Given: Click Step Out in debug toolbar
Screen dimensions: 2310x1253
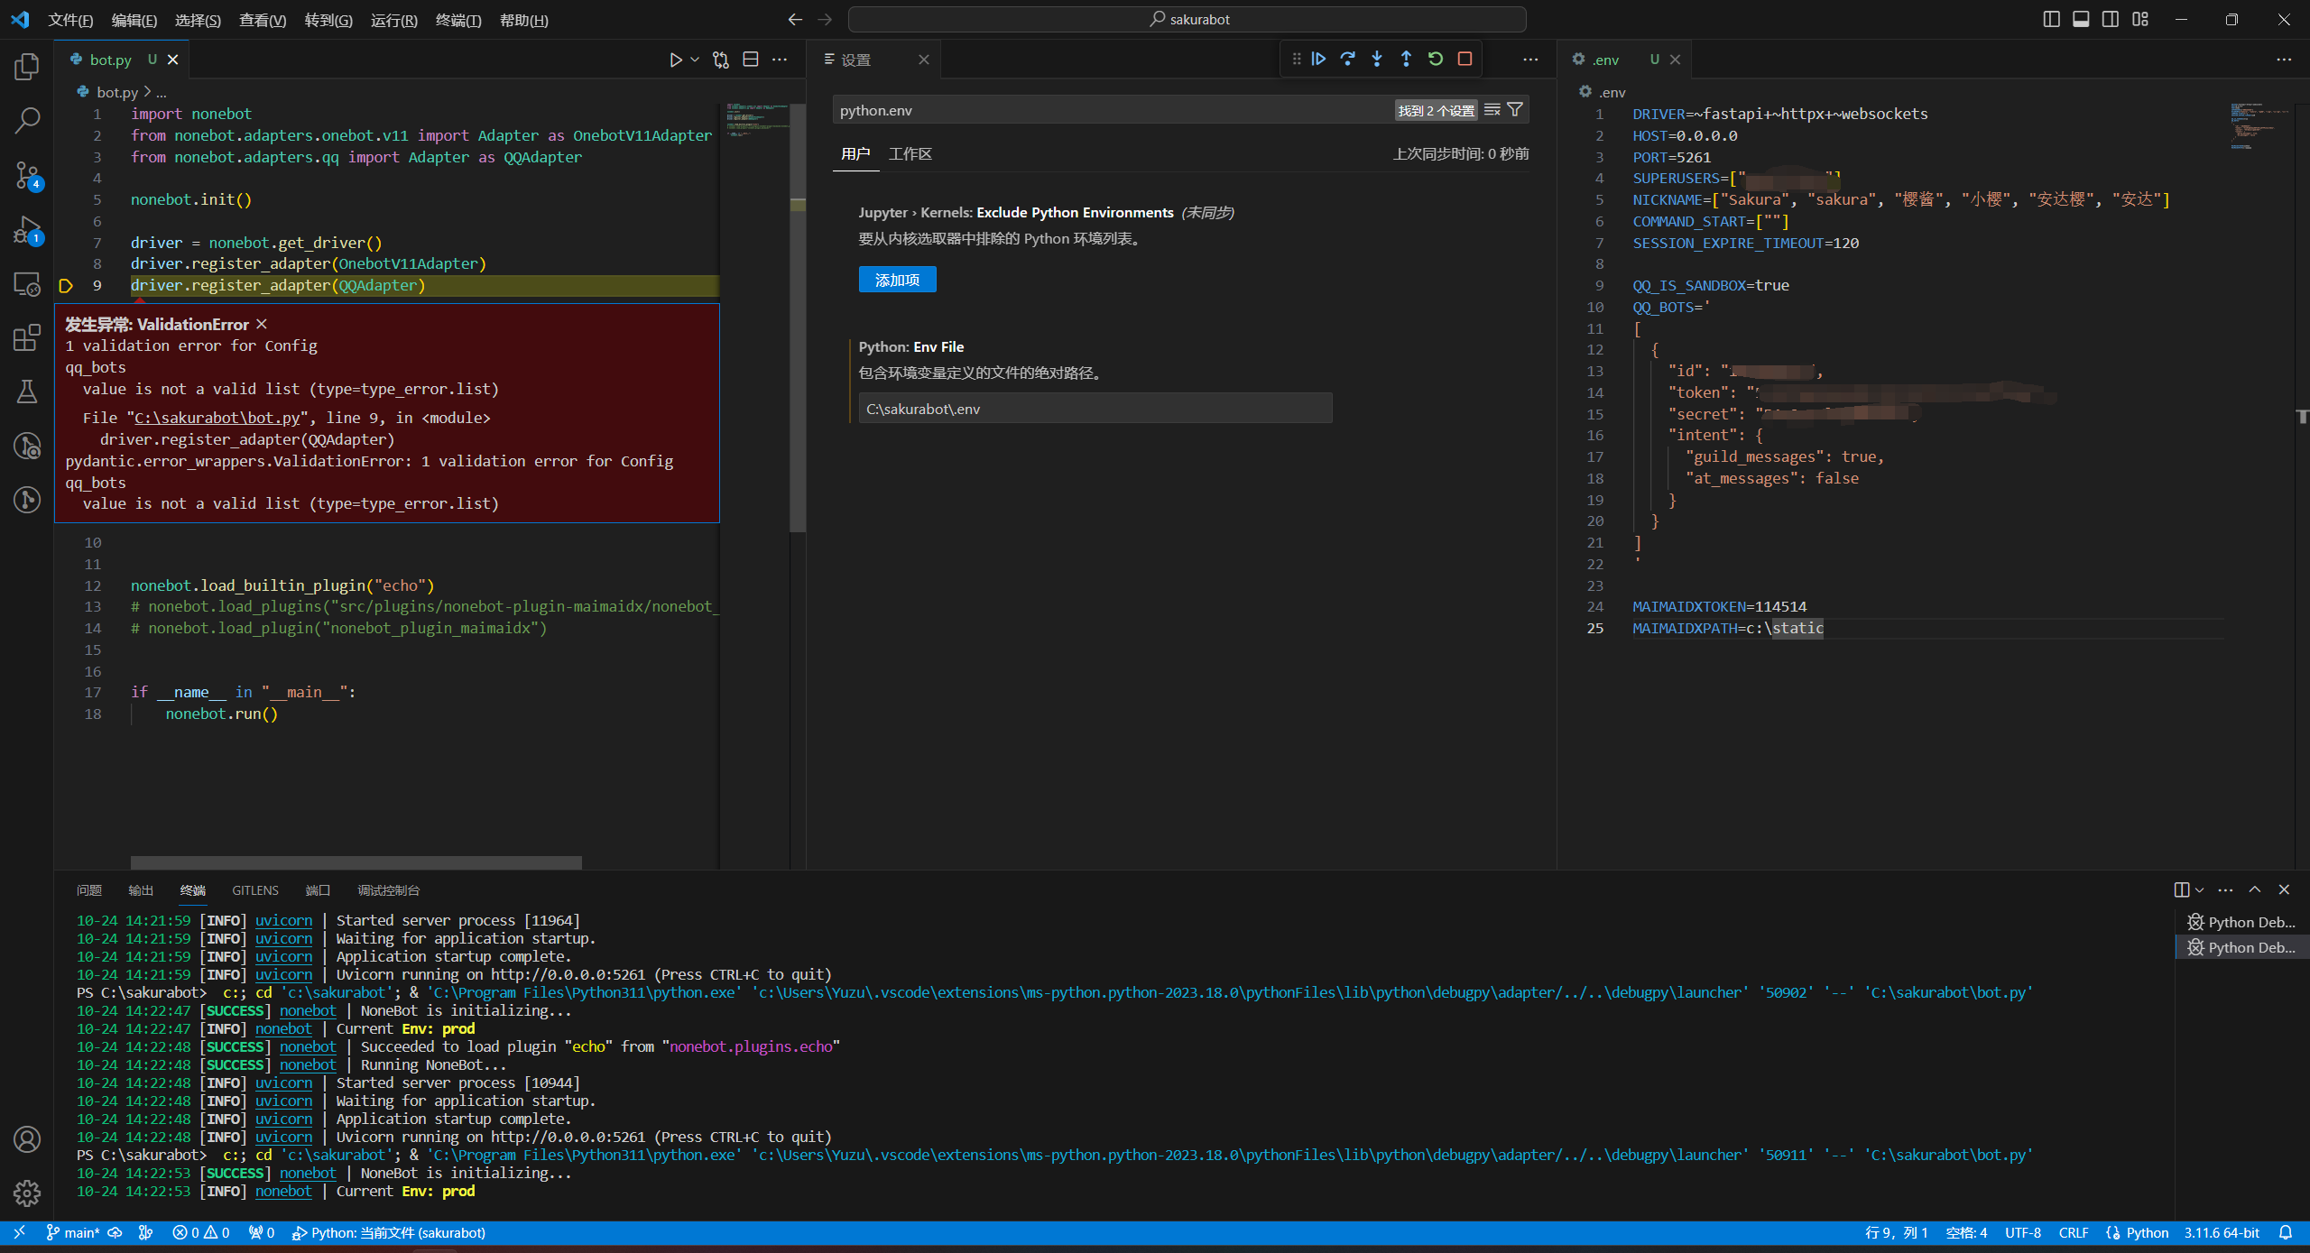Looking at the screenshot, I should [x=1406, y=59].
